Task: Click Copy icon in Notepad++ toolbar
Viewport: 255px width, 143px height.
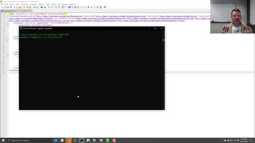Action: [x=27, y=7]
